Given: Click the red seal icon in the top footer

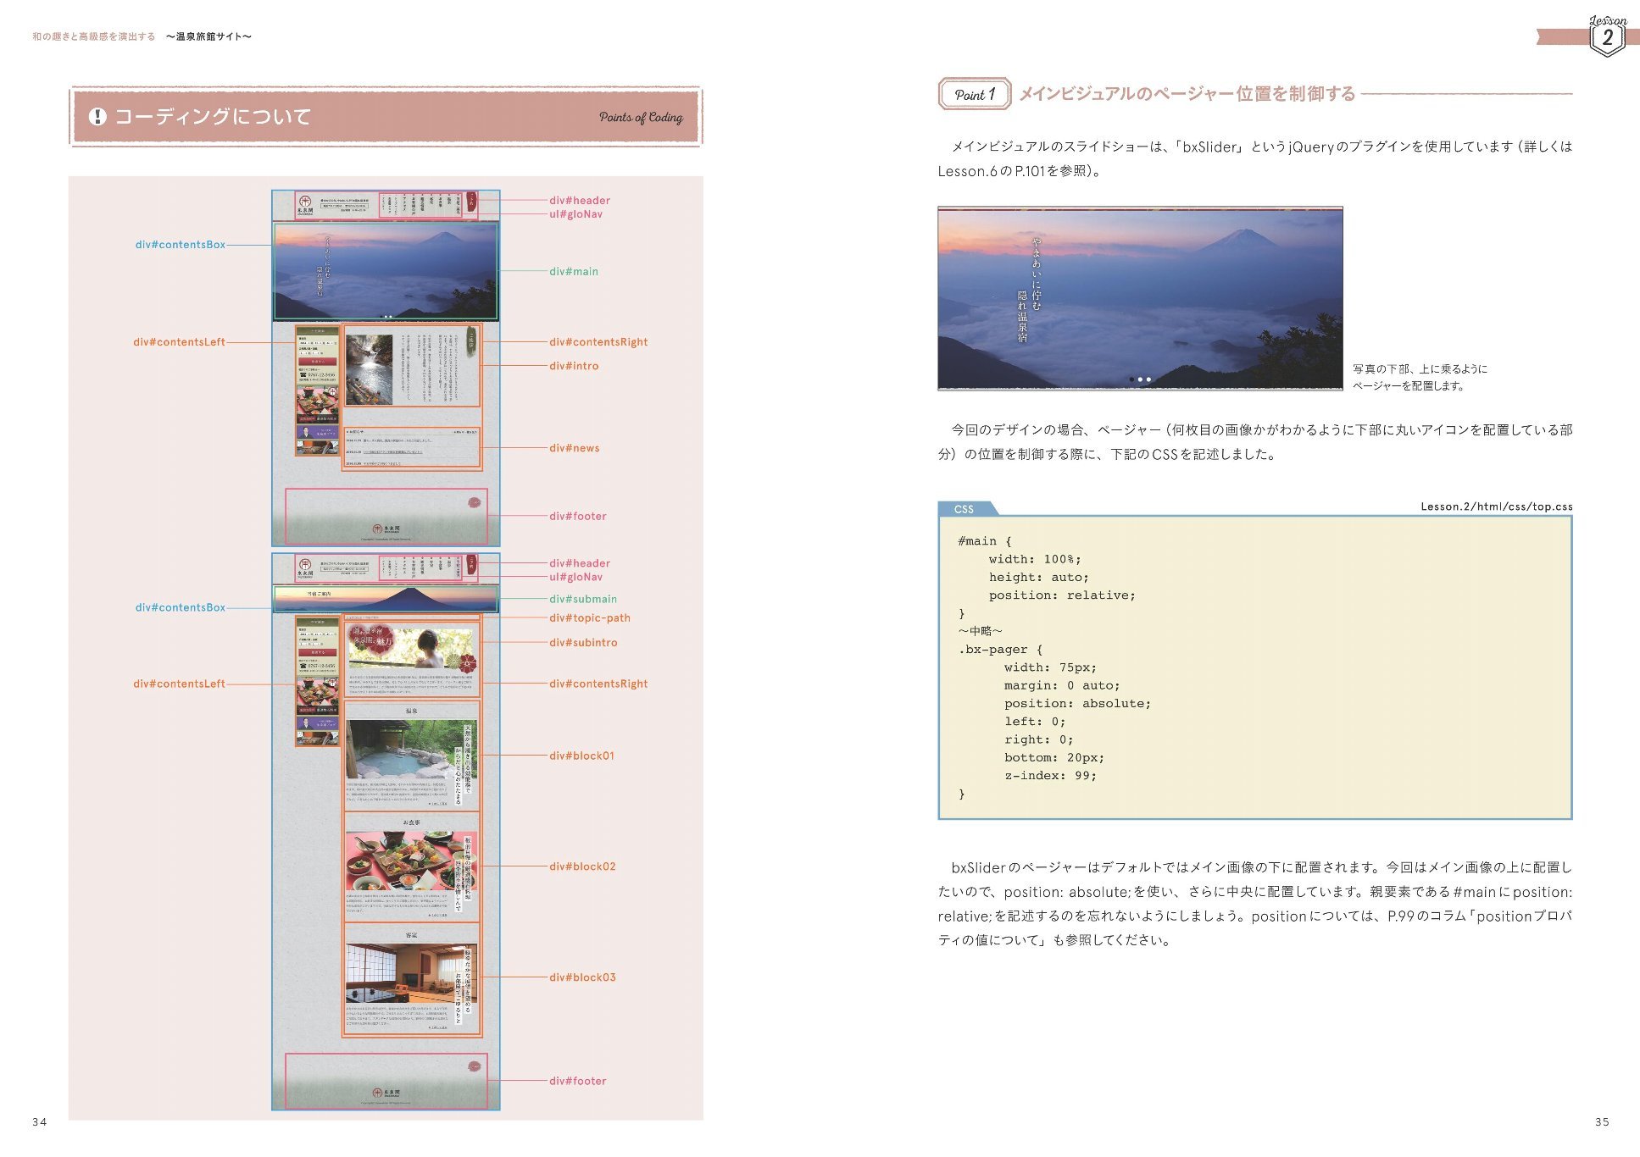Looking at the screenshot, I should click(474, 502).
